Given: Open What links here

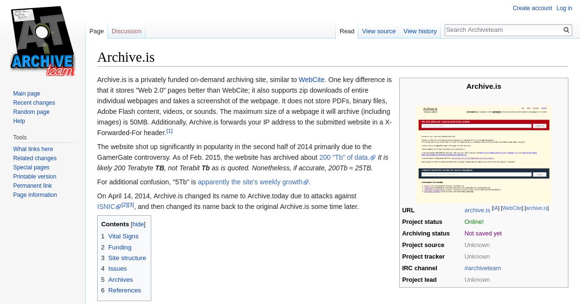Looking at the screenshot, I should click(x=33, y=149).
